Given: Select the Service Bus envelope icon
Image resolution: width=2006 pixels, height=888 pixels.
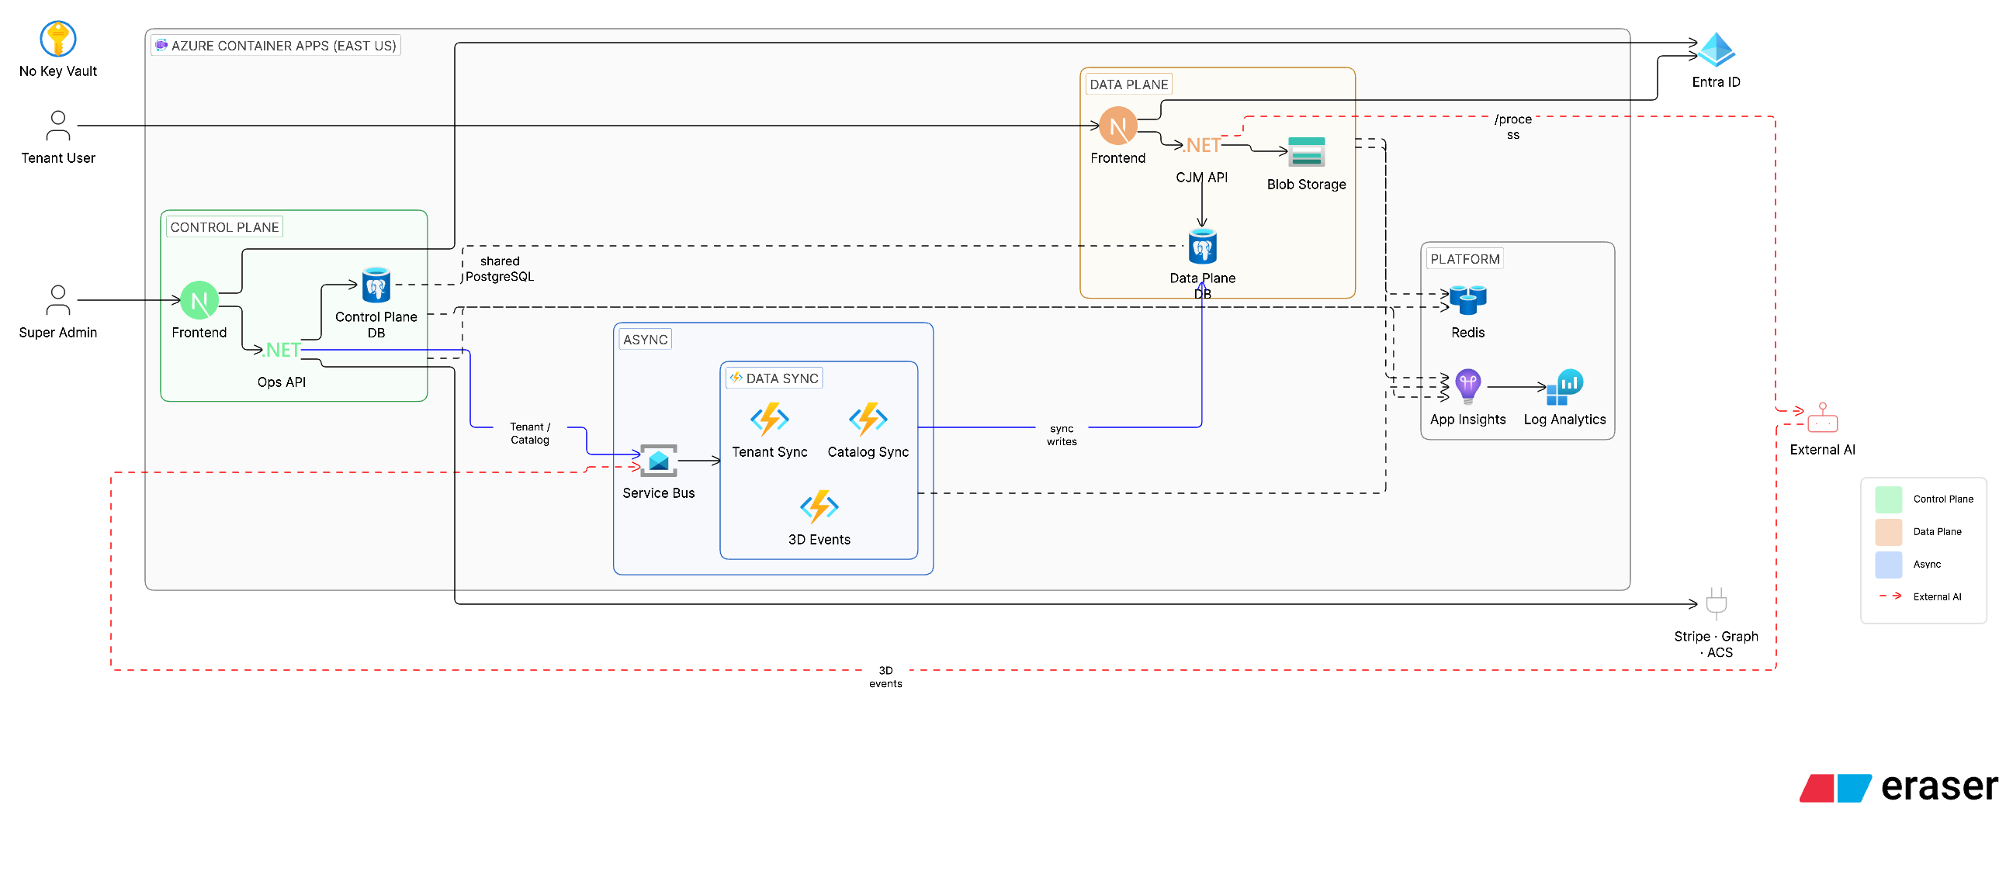Looking at the screenshot, I should tap(658, 461).
